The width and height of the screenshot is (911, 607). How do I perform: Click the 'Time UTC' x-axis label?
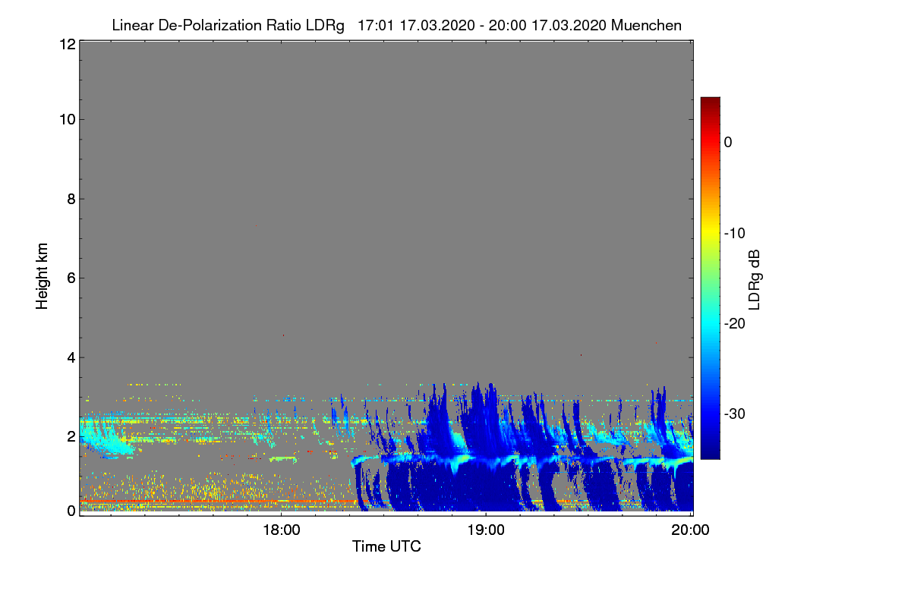pos(386,546)
